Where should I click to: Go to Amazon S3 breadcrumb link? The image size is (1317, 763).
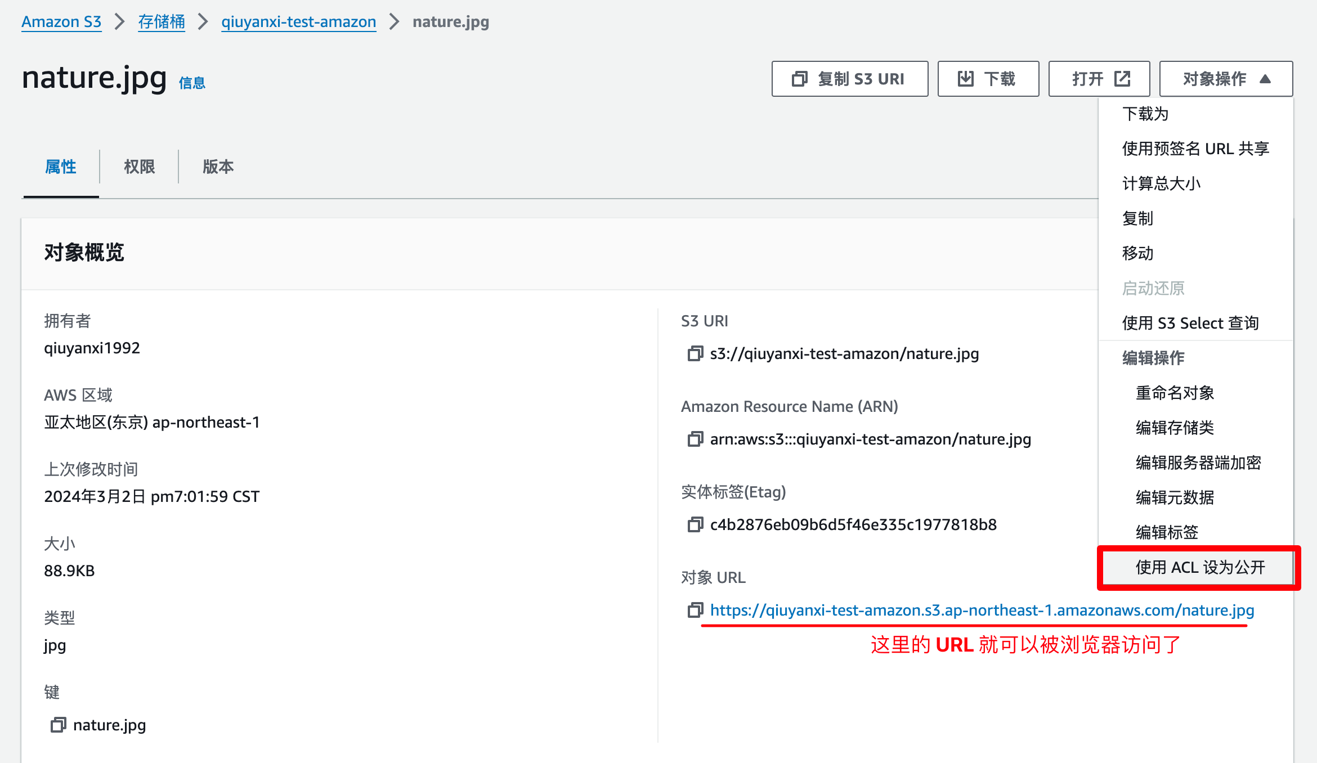pyautogui.click(x=61, y=22)
